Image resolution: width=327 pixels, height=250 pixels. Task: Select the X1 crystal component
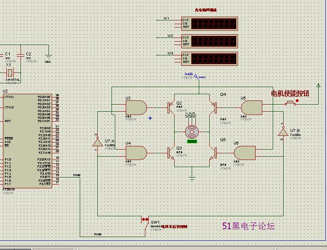pyautogui.click(x=10, y=73)
